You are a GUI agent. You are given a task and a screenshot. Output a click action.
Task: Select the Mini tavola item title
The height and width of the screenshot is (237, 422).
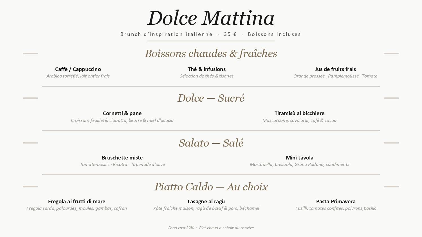299,158
